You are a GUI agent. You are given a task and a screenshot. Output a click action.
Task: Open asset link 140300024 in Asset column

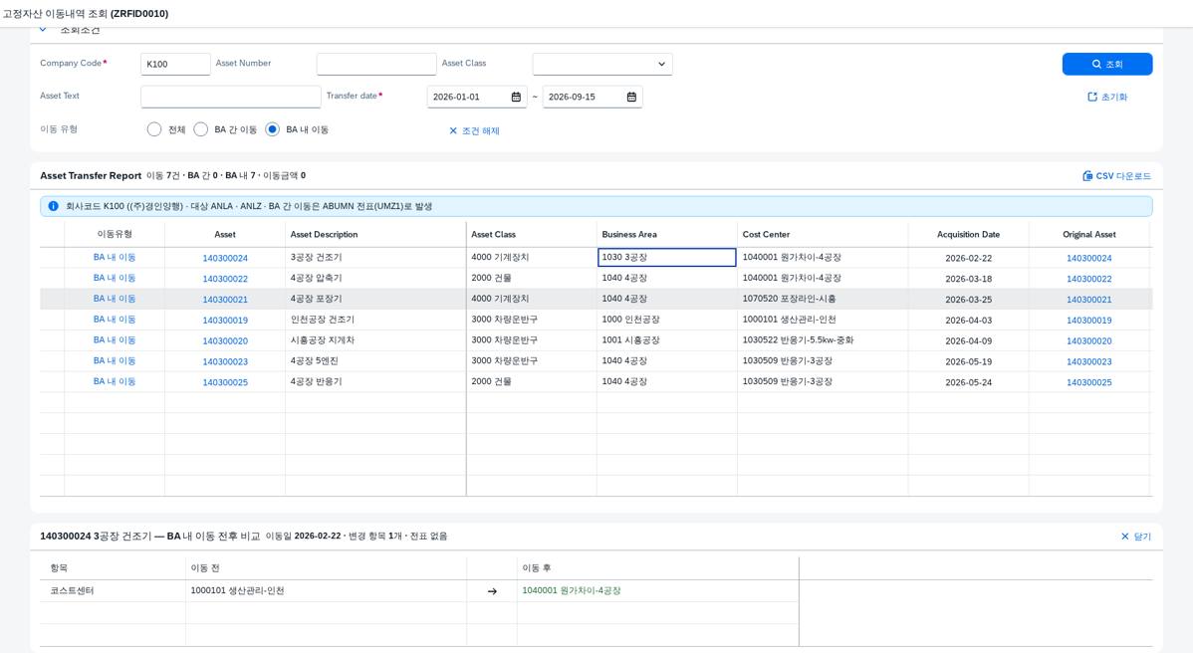click(x=225, y=258)
